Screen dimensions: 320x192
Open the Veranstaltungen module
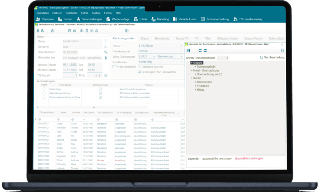(x=89, y=19)
